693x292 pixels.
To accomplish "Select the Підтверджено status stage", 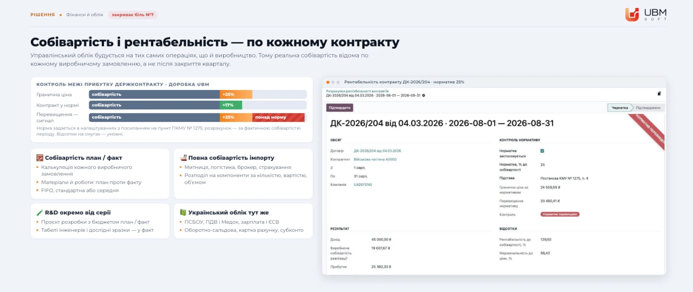I will pyautogui.click(x=648, y=108).
